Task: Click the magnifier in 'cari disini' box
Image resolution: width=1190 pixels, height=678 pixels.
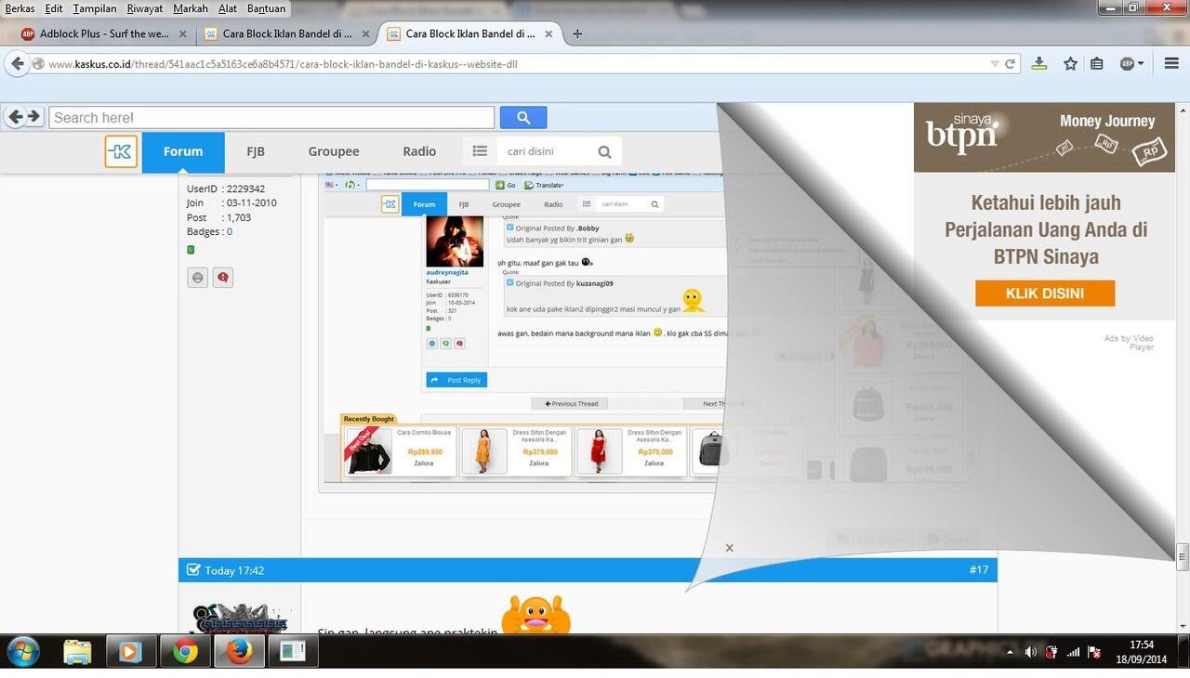Action: 604,152
